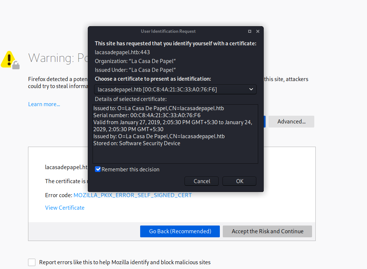Enable the Report errors to Mozilla checkbox

[x=32, y=262]
